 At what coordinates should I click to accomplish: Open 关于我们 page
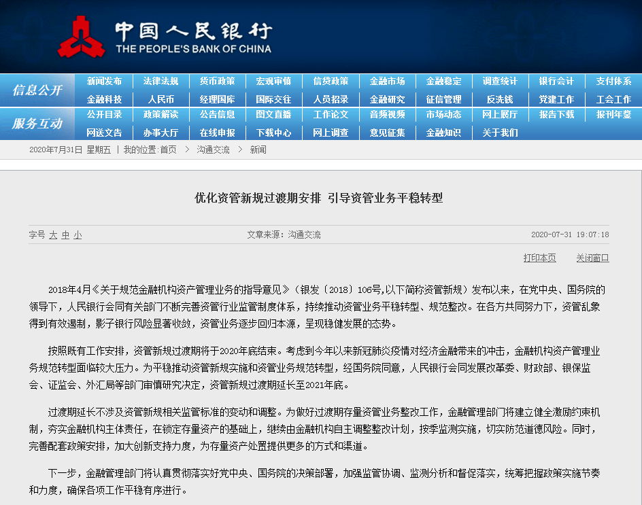(500, 133)
